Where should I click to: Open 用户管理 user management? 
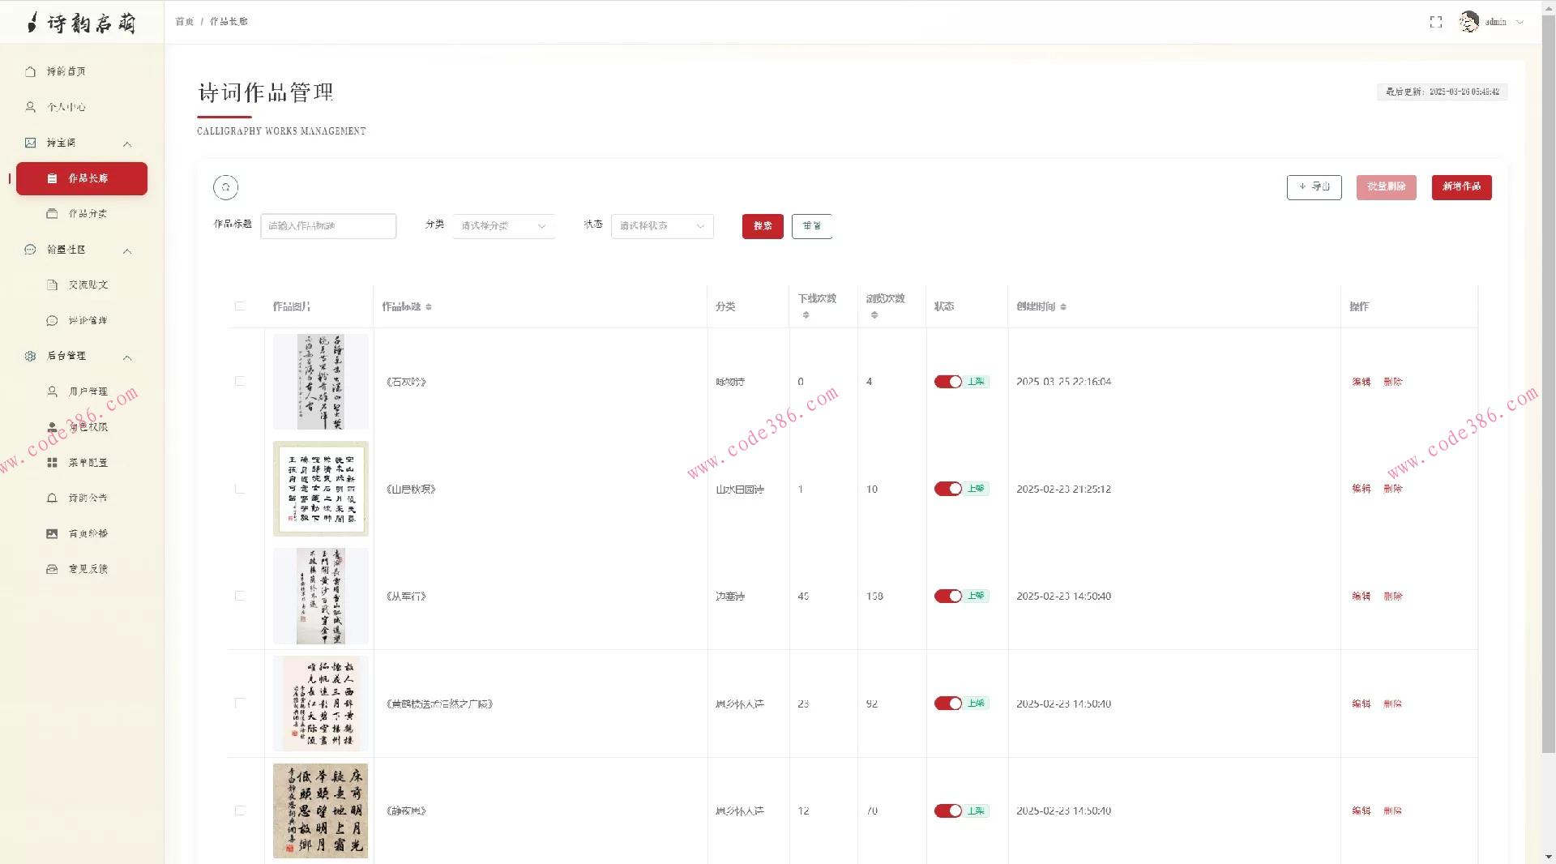coord(52,391)
